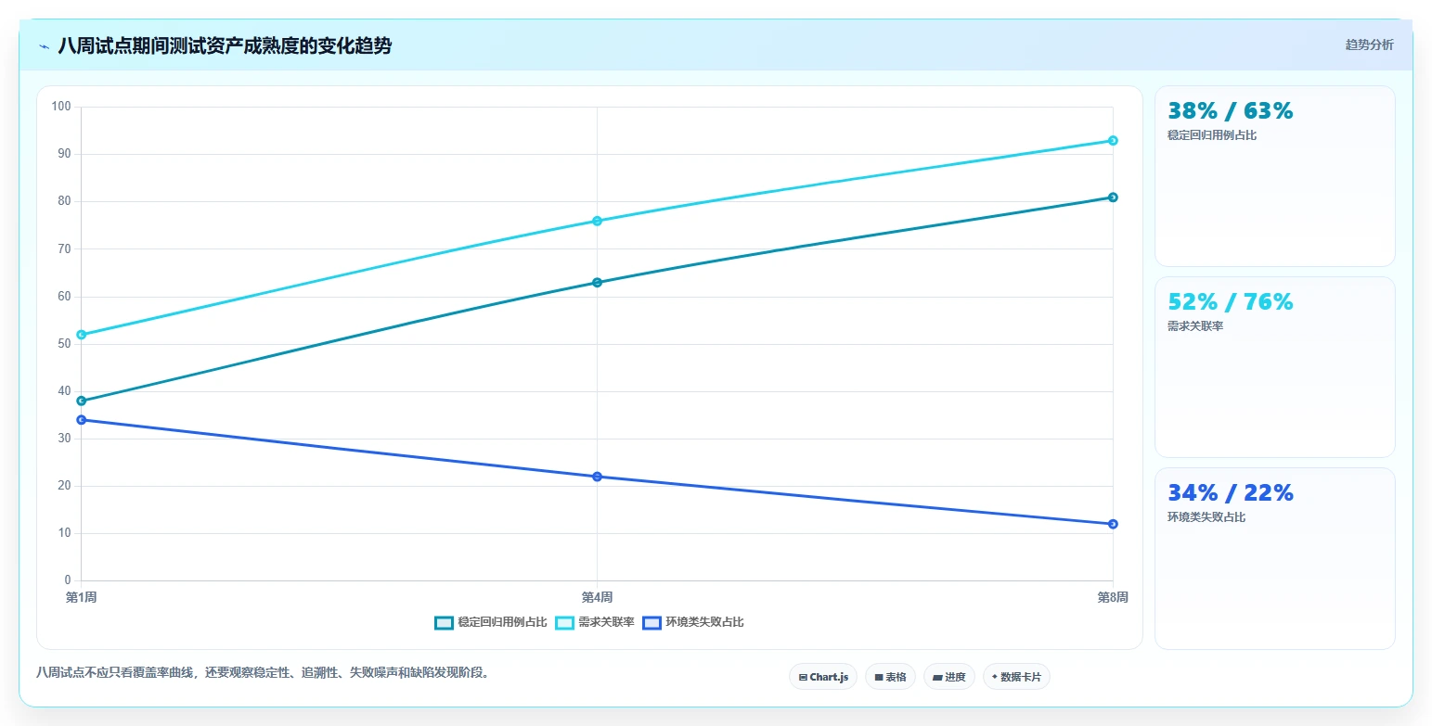1432x726 pixels.
Task: Click the 需求关联率 card caption
Action: tap(1195, 326)
